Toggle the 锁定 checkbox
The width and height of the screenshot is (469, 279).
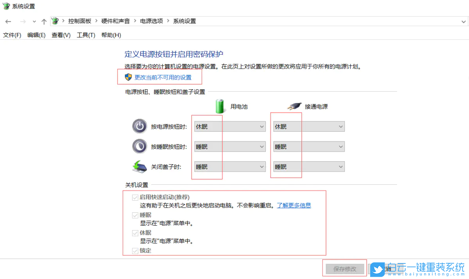135,251
